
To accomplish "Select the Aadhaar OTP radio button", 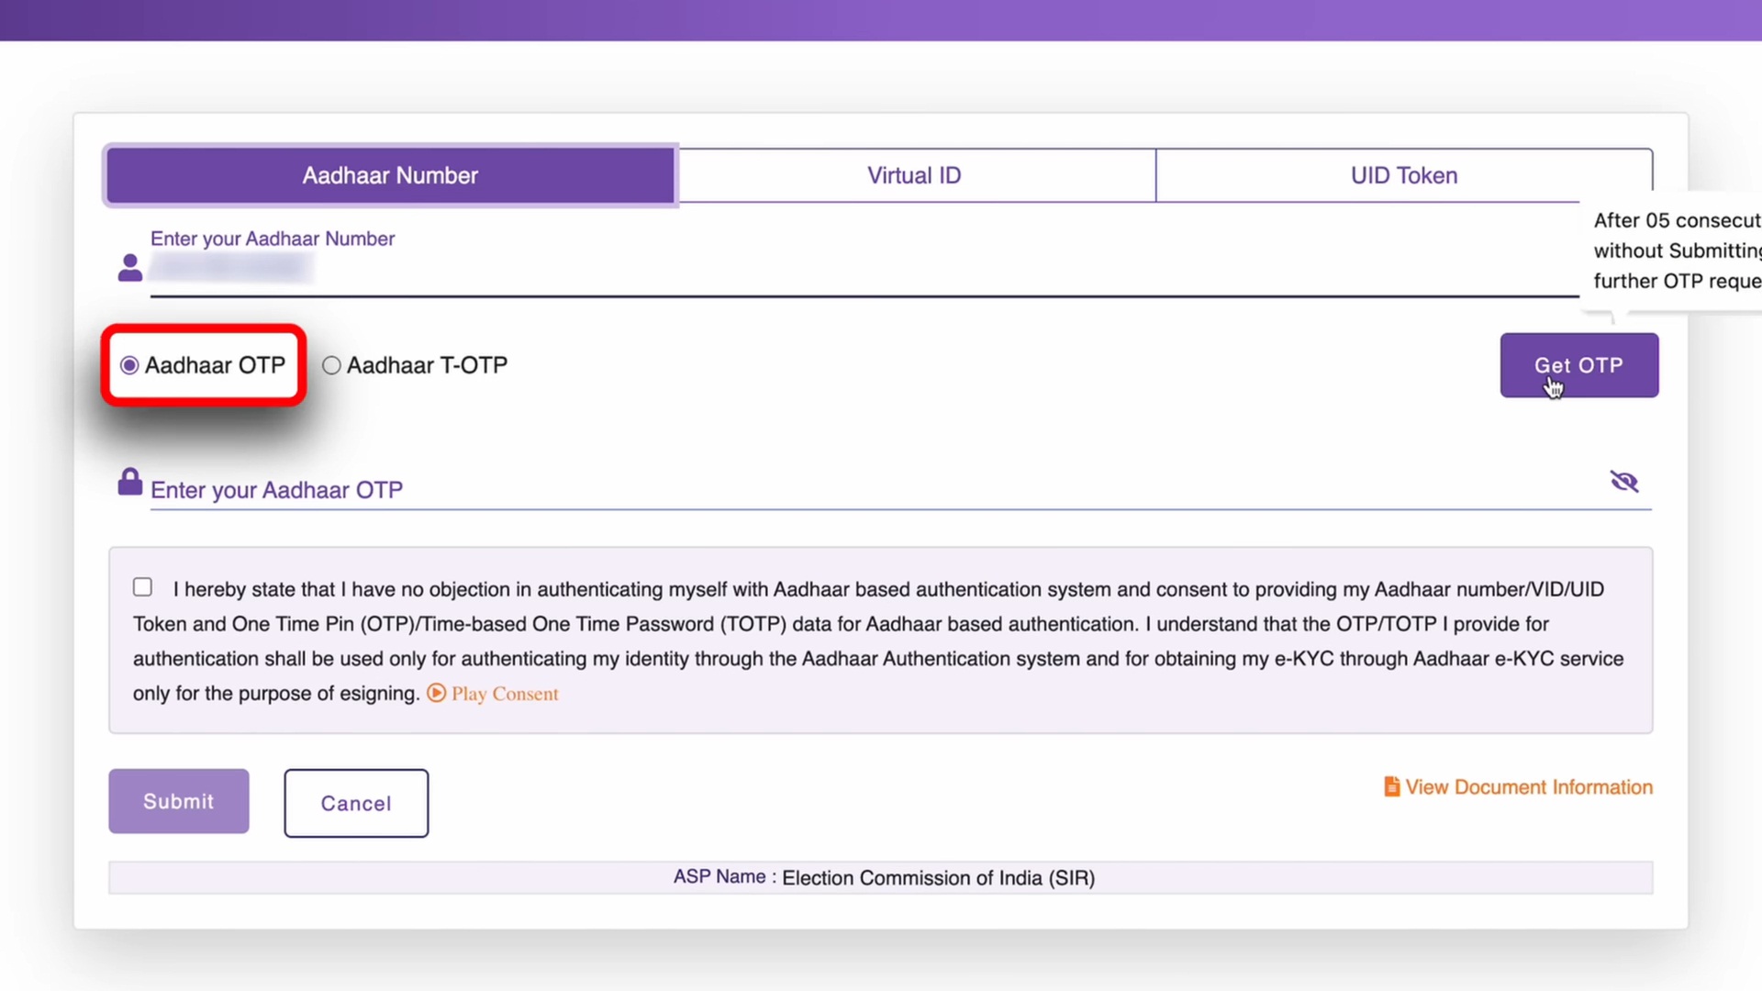I will [129, 365].
